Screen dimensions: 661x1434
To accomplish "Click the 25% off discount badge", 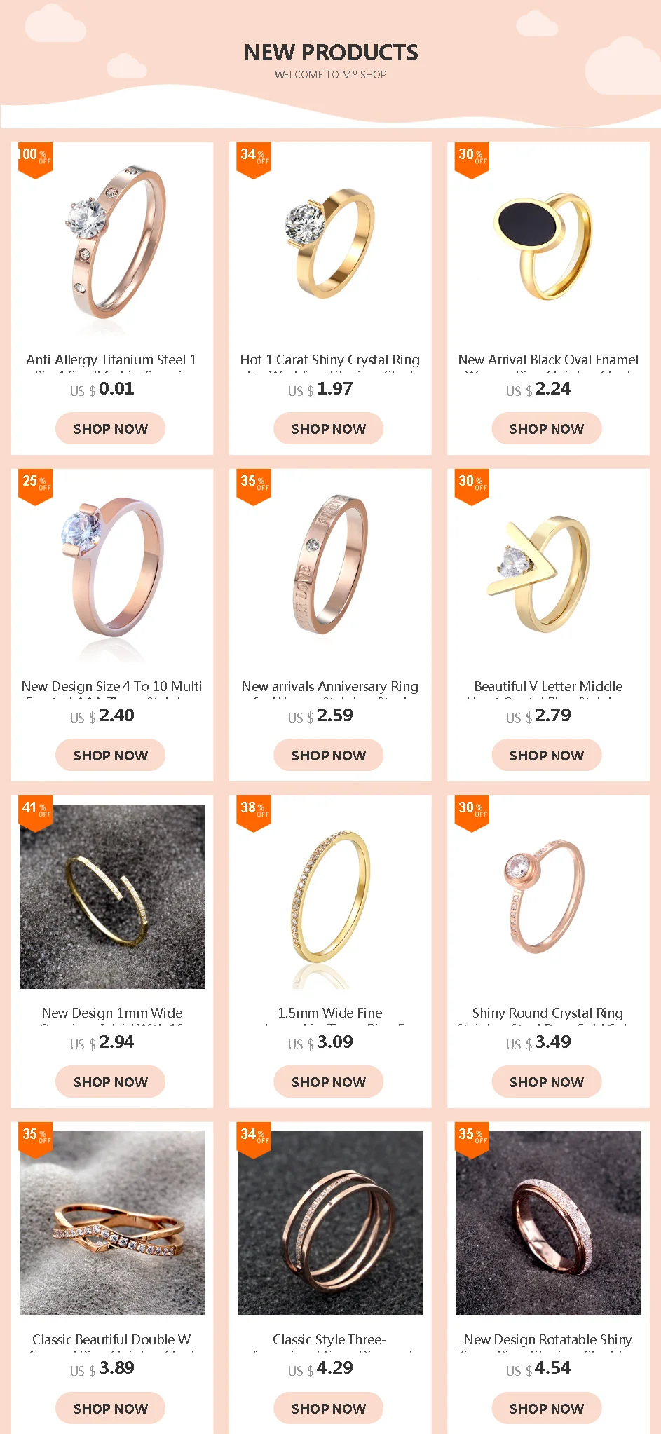I will (x=35, y=486).
